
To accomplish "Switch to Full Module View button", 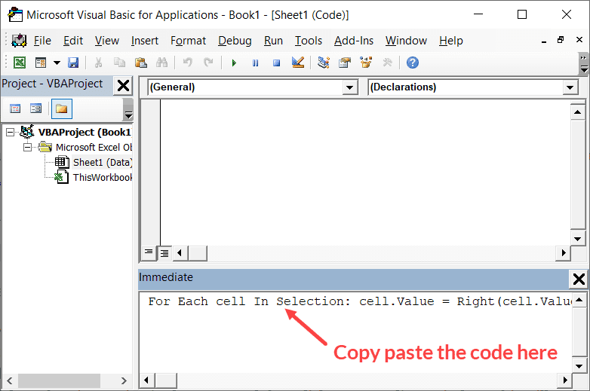I will (164, 252).
